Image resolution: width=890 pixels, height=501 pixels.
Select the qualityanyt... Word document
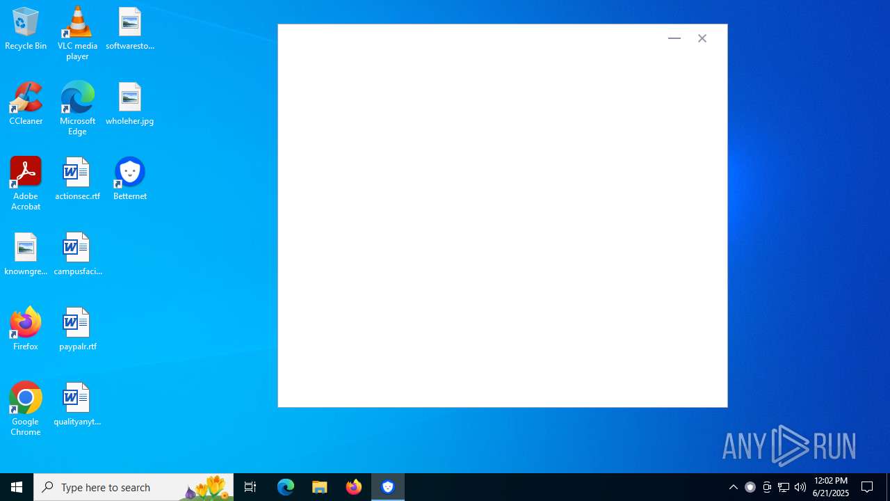click(x=77, y=405)
